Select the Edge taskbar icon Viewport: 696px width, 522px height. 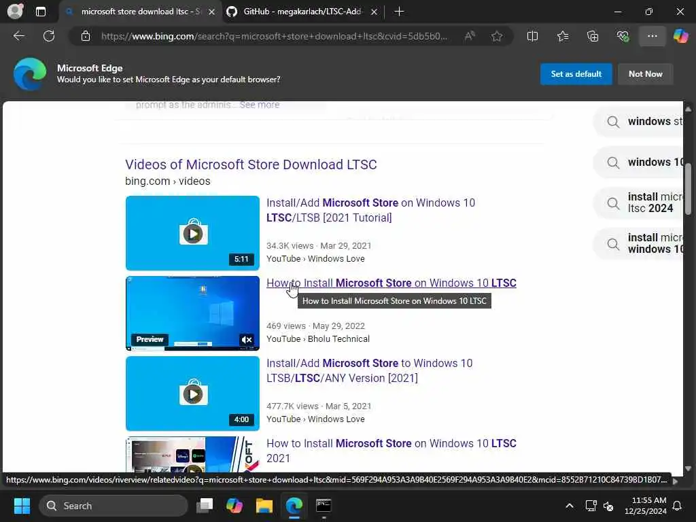pos(294,506)
